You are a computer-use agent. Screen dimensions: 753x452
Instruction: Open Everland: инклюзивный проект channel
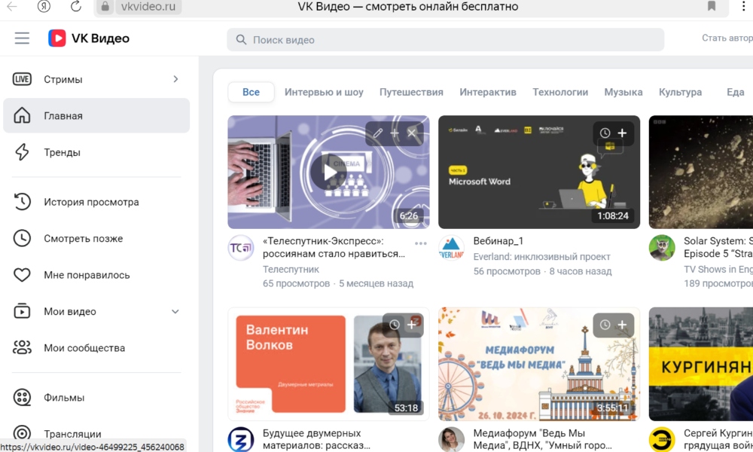click(541, 257)
